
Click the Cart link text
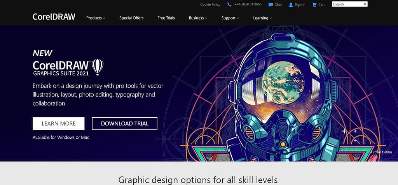[x=321, y=5]
